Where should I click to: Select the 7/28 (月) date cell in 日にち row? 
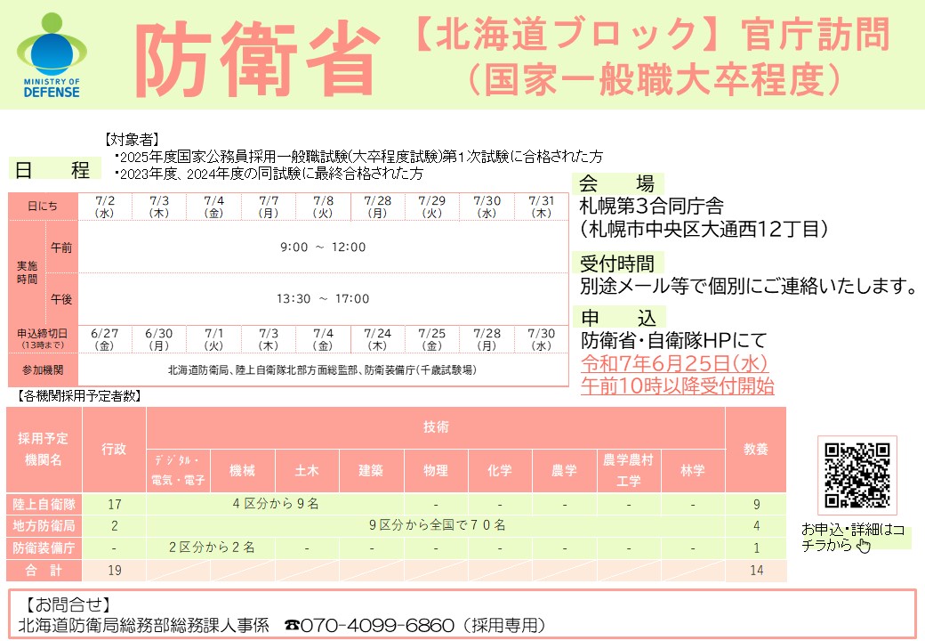pos(377,207)
